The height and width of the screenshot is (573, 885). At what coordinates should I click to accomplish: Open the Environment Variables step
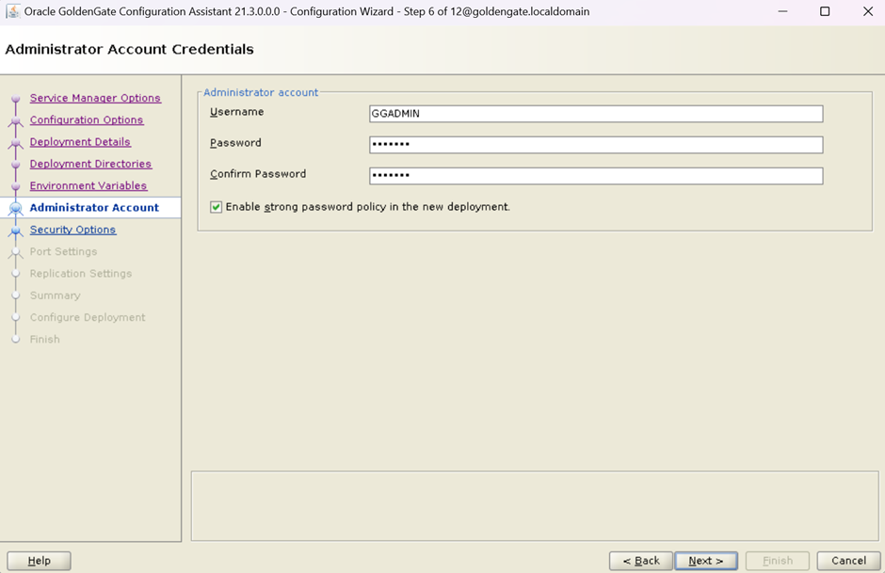tap(88, 186)
